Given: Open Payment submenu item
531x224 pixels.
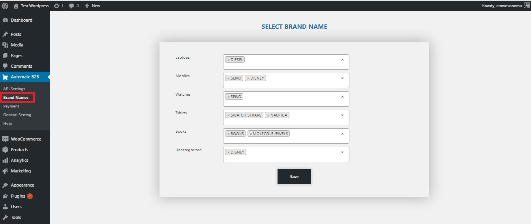Looking at the screenshot, I should [x=11, y=106].
